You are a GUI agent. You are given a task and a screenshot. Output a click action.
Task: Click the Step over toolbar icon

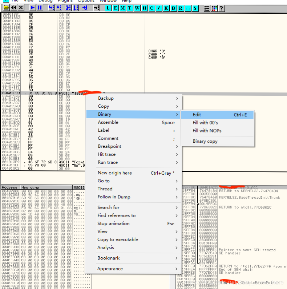pos(59,8)
